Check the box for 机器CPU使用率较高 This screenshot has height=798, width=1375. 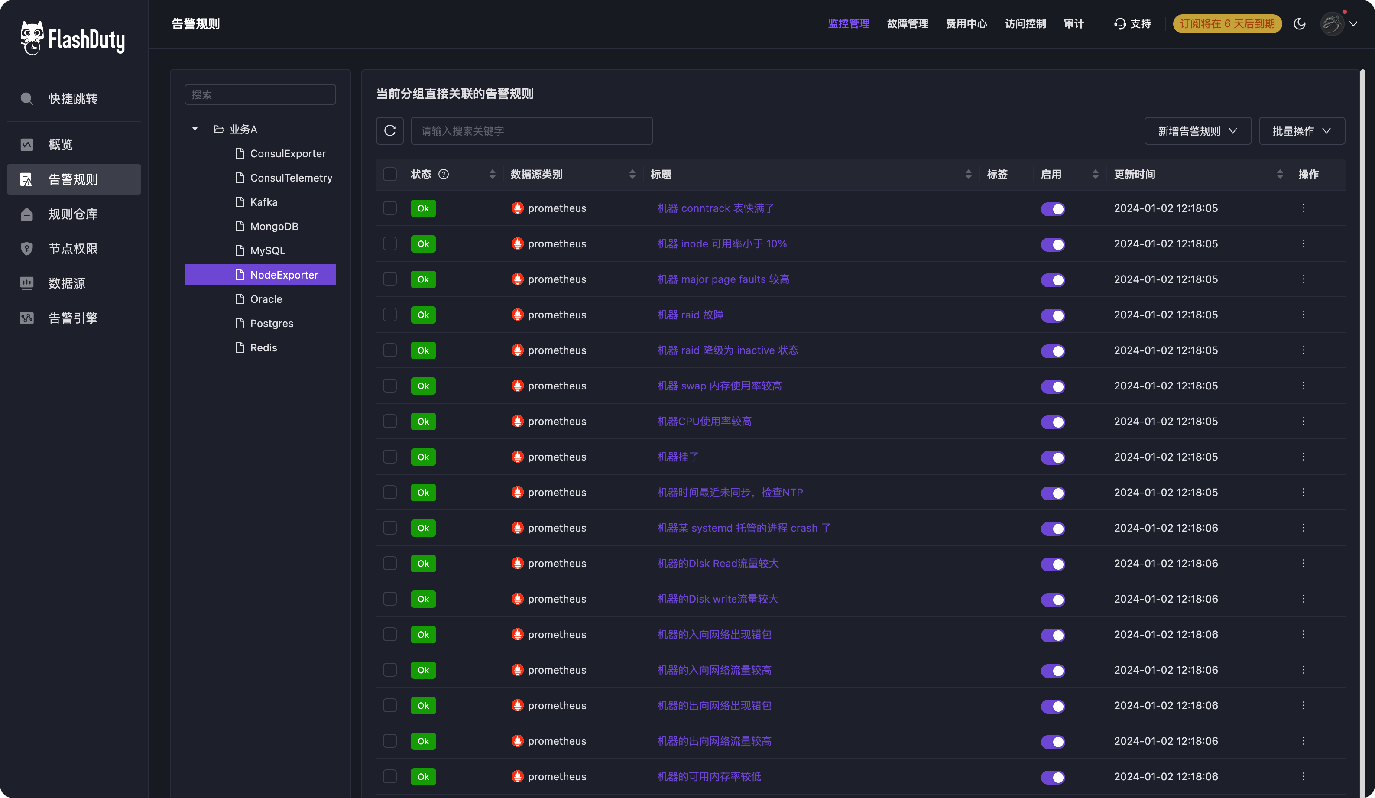tap(389, 422)
